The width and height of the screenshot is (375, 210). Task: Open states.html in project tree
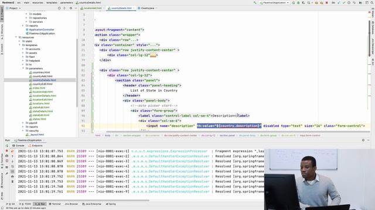tap(39, 119)
